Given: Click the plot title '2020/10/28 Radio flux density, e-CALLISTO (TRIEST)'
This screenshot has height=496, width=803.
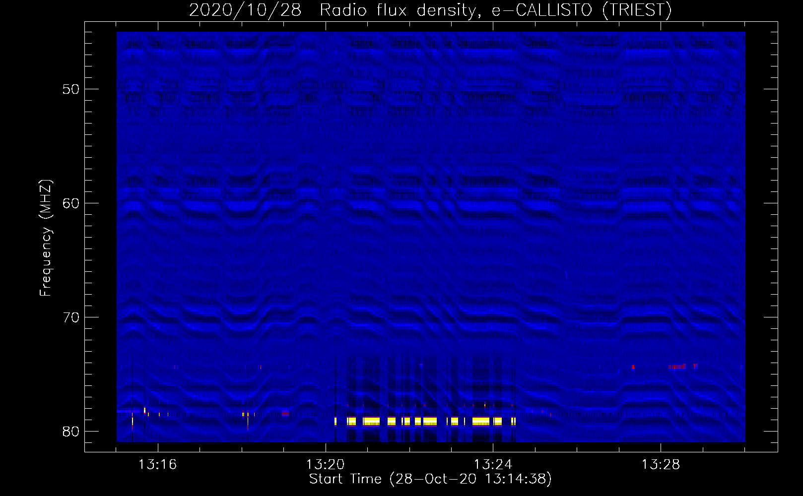Looking at the screenshot, I should pos(430,10).
